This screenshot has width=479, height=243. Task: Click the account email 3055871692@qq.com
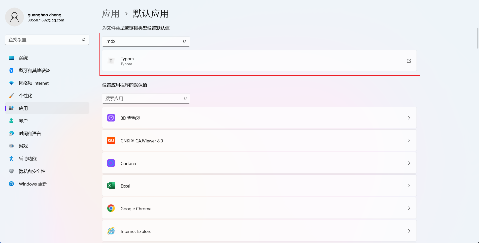pyautogui.click(x=46, y=20)
